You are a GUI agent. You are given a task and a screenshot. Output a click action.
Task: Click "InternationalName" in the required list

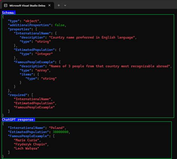(x=32, y=99)
